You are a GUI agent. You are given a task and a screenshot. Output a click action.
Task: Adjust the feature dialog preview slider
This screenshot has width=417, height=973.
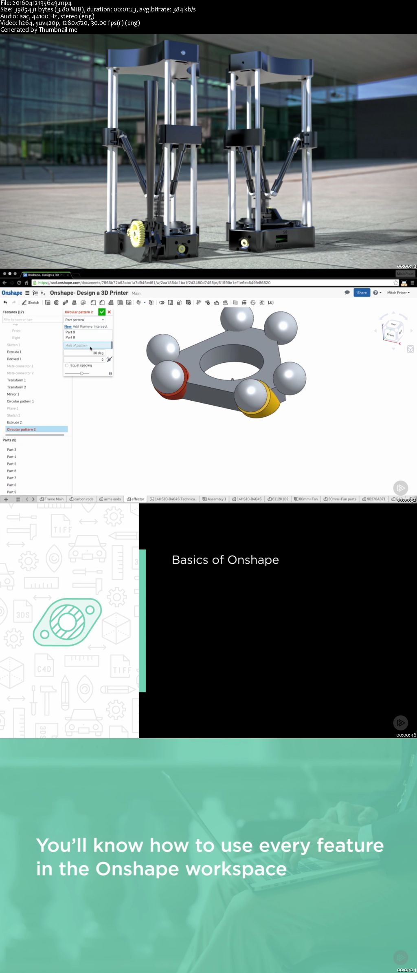click(81, 373)
